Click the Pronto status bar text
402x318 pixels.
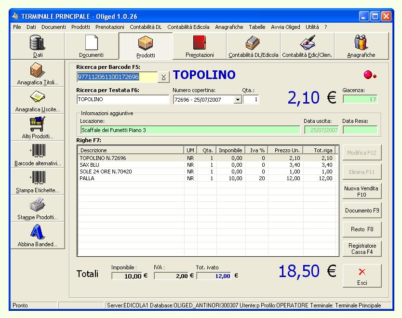coord(20,305)
